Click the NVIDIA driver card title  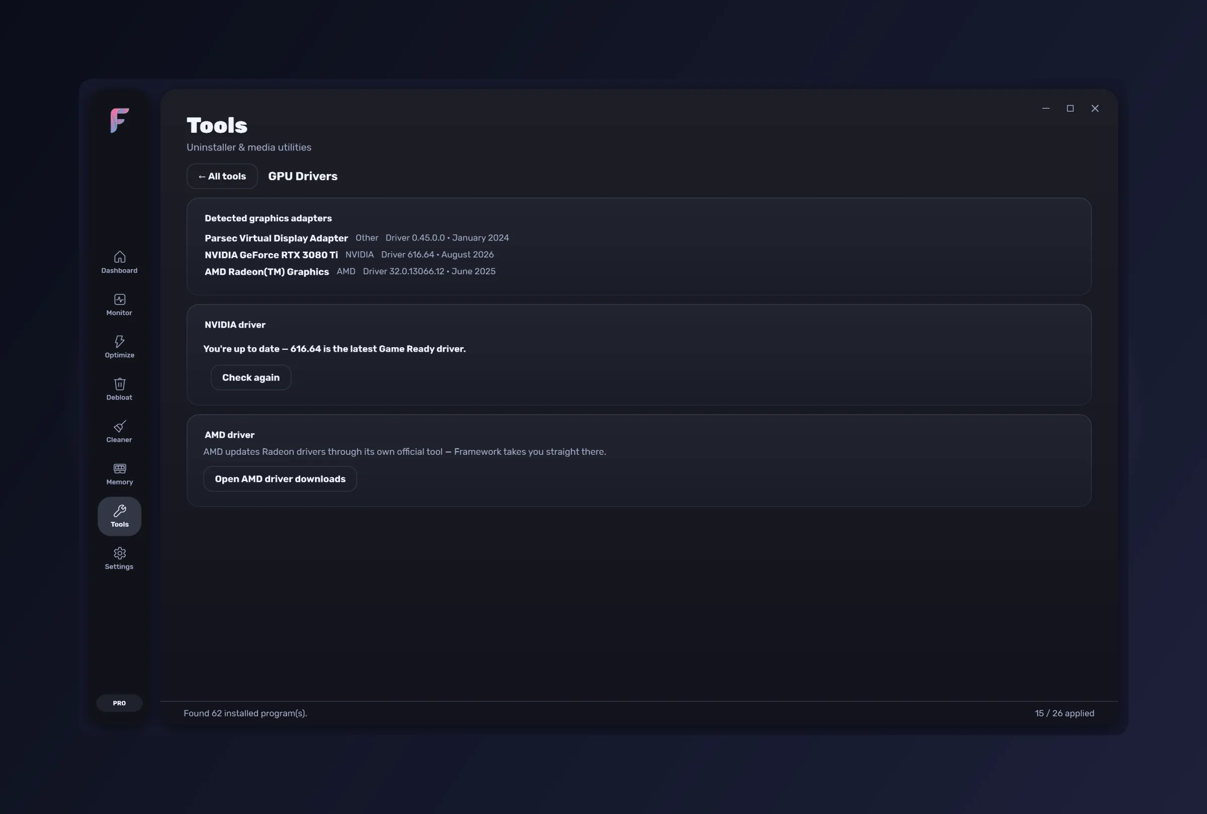click(235, 325)
